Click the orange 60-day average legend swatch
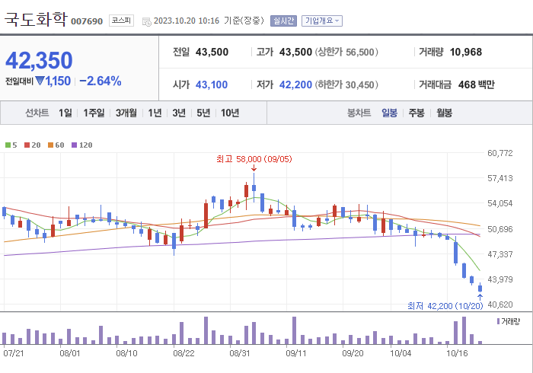 click(x=51, y=145)
